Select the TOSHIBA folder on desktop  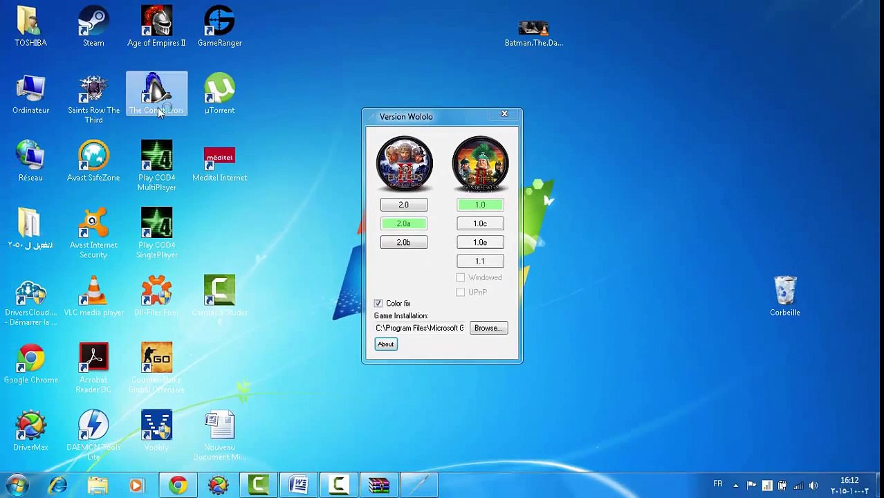pyautogui.click(x=30, y=27)
